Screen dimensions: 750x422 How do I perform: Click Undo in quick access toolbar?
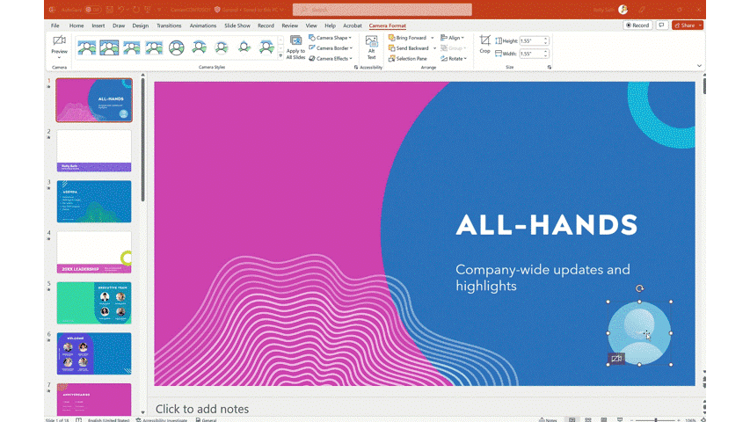121,10
